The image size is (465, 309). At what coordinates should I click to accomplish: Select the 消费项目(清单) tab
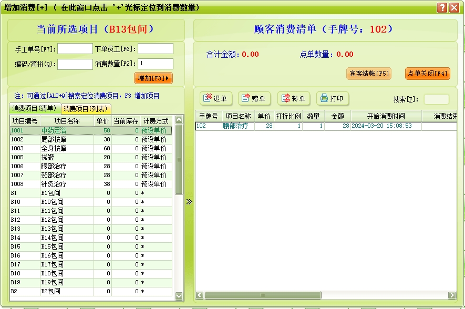(35, 109)
